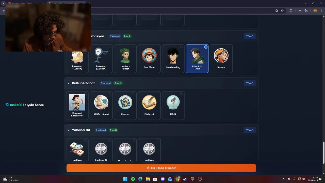Click the Naruto character icon

pos(221,55)
